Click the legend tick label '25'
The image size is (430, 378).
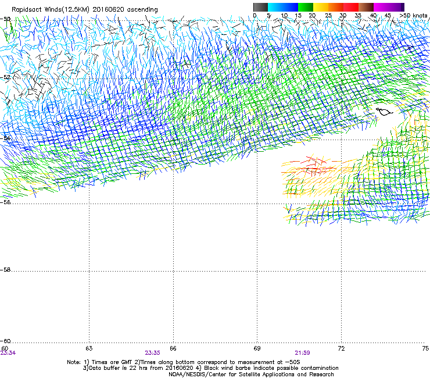[x=328, y=16]
